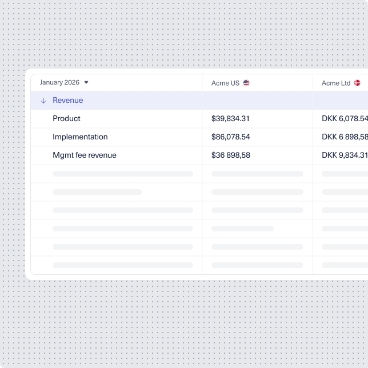Click the Product row label

[66, 119]
